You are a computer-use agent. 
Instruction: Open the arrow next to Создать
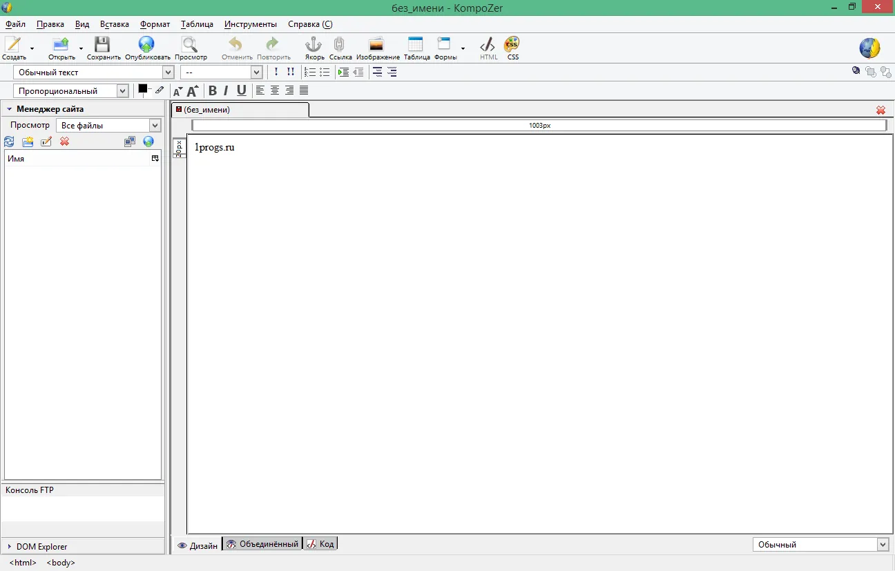[x=32, y=48]
